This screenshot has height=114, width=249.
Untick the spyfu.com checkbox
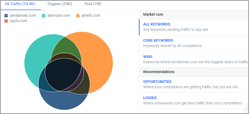click(x=6, y=21)
